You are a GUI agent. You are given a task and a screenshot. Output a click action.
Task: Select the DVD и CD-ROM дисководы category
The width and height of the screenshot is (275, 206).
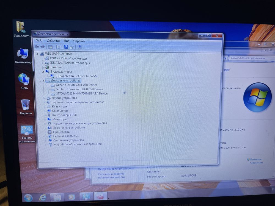tap(68, 58)
